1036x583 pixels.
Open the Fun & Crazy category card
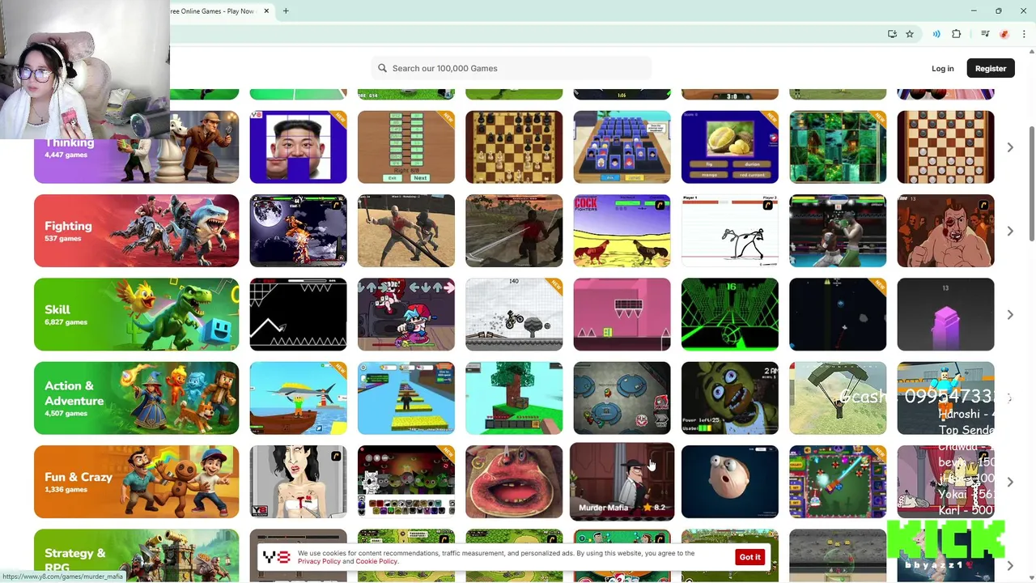(x=136, y=482)
